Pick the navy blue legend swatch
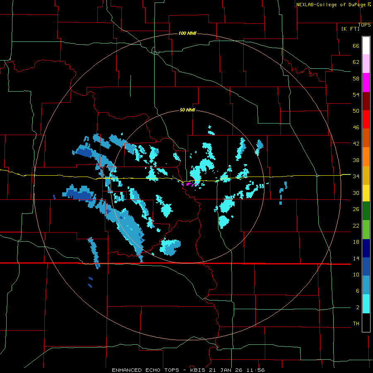 [x=366, y=248]
